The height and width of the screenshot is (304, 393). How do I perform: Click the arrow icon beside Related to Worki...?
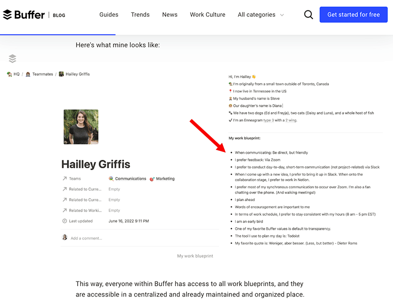point(64,211)
